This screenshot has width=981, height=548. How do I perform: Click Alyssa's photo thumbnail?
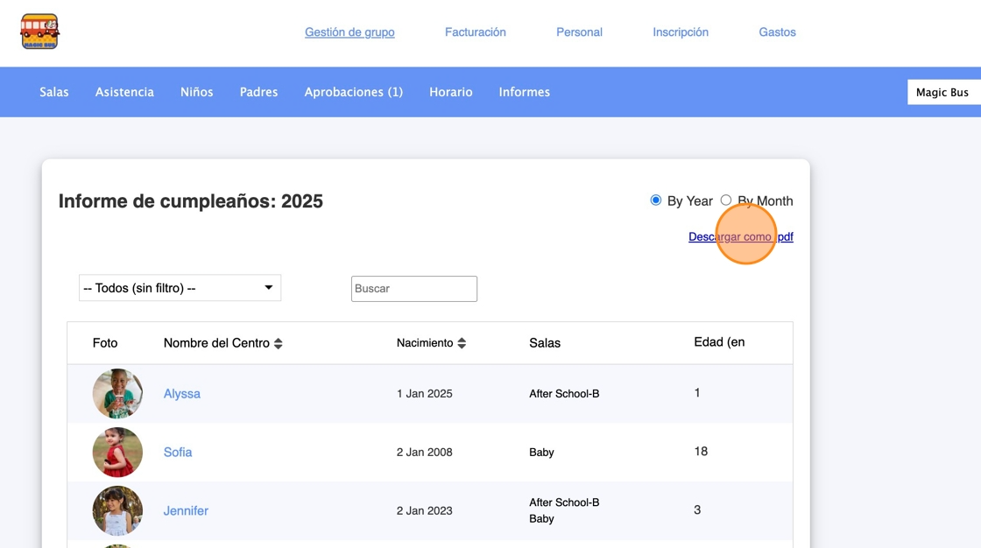click(117, 393)
